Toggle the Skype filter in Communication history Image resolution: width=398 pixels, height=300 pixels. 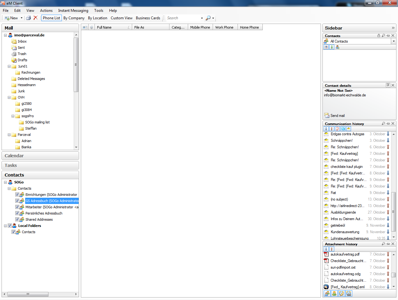coord(343,129)
